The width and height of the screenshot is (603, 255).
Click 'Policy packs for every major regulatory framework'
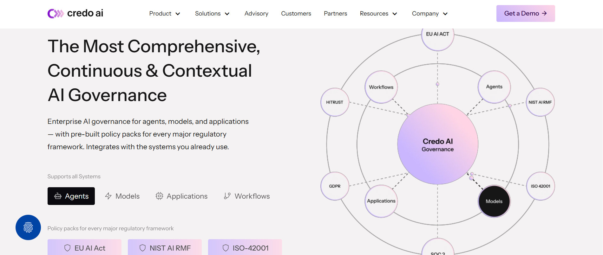point(110,228)
